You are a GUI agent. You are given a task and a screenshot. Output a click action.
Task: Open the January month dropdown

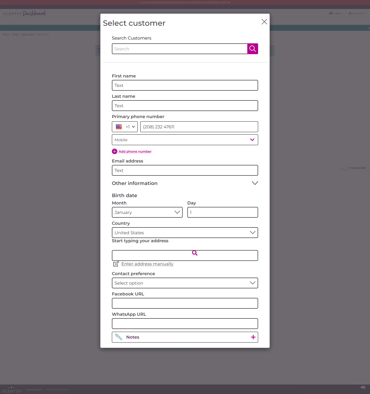[147, 212]
